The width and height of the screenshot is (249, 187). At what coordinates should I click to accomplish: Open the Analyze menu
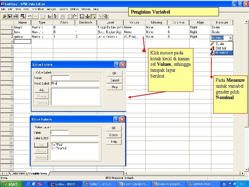52,9
